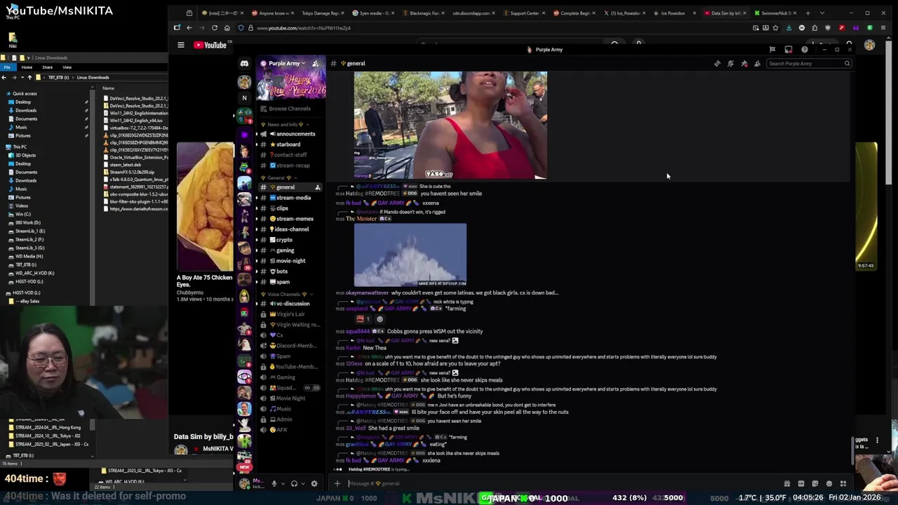Open the emoji picker in Discord chat bar
Image resolution: width=898 pixels, height=505 pixels.
[x=829, y=483]
